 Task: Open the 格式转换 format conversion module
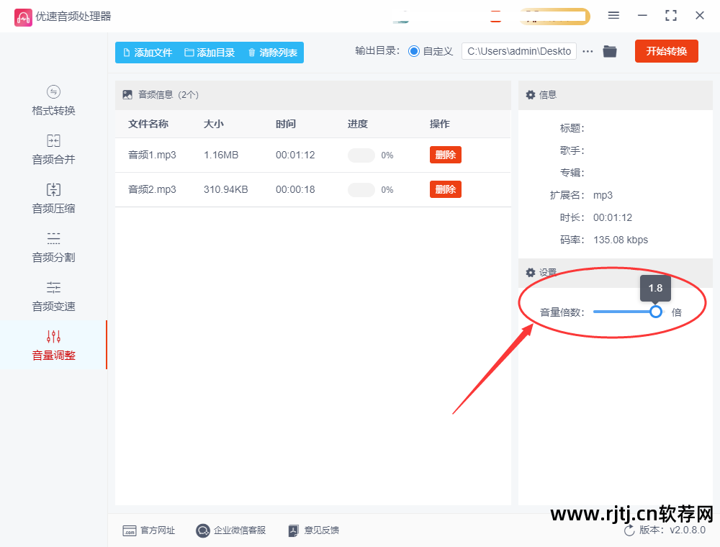coord(53,101)
